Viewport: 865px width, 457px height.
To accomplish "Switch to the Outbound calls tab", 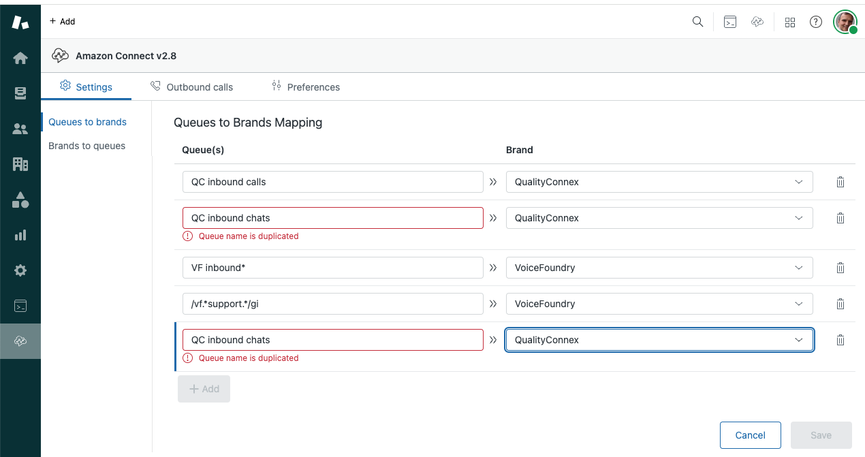I will [191, 87].
